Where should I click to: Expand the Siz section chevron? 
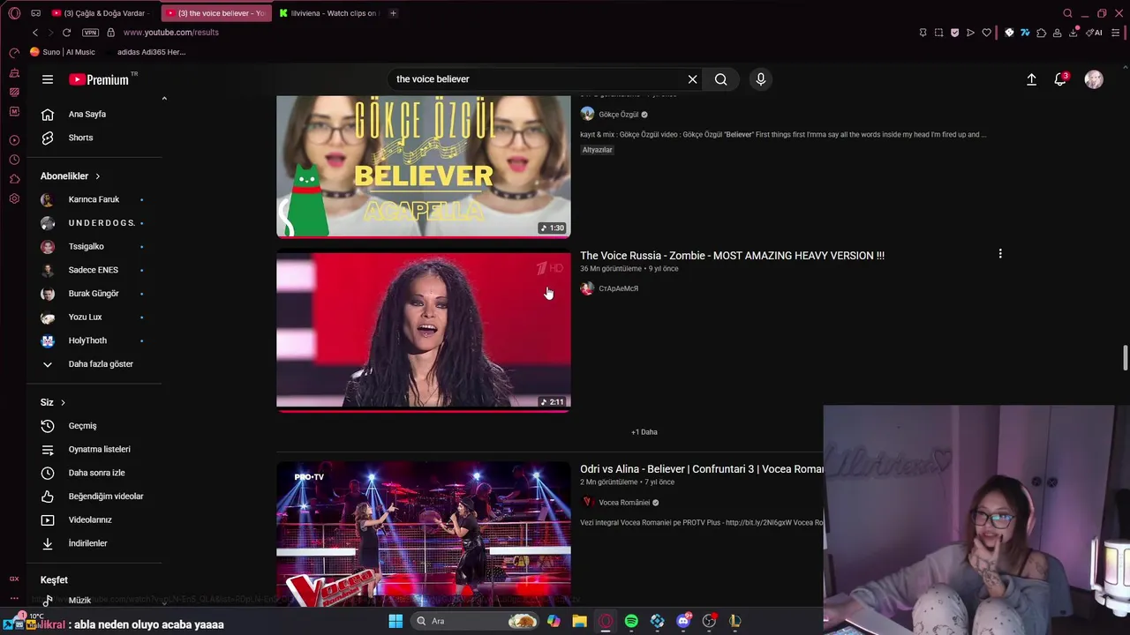click(x=63, y=403)
